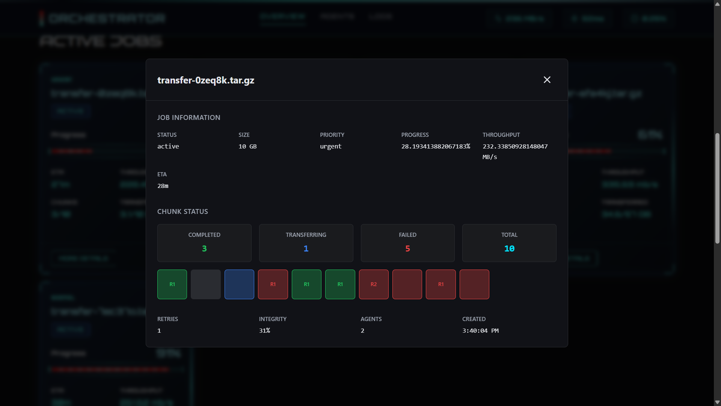The height and width of the screenshot is (406, 721).
Task: Select the red R2 failed chunk
Action: pyautogui.click(x=374, y=284)
